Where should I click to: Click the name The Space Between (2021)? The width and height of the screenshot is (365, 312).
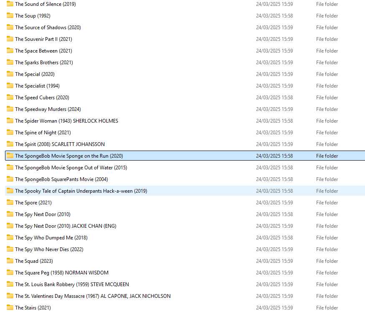[x=43, y=51]
